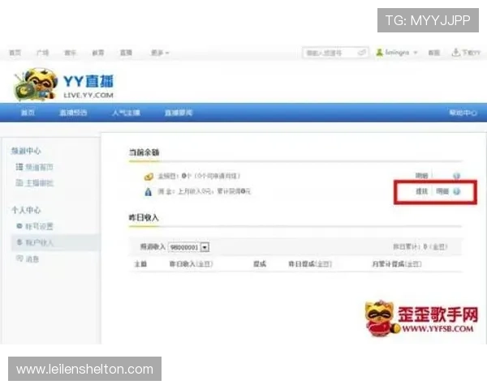The image size is (487, 389).
Task: Open 消息 in the sidebar
Action: [32, 259]
